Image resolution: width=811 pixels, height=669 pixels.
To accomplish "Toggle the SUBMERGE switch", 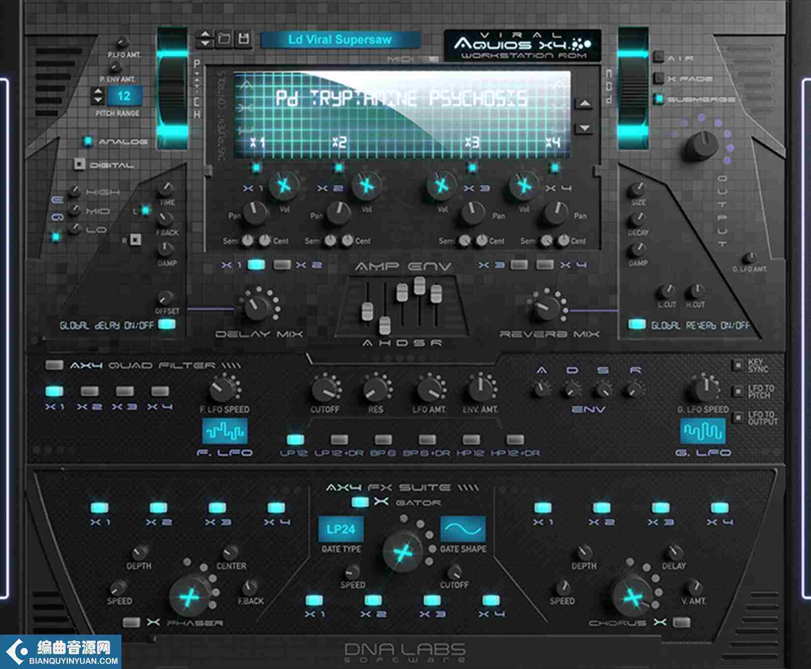I will [659, 99].
